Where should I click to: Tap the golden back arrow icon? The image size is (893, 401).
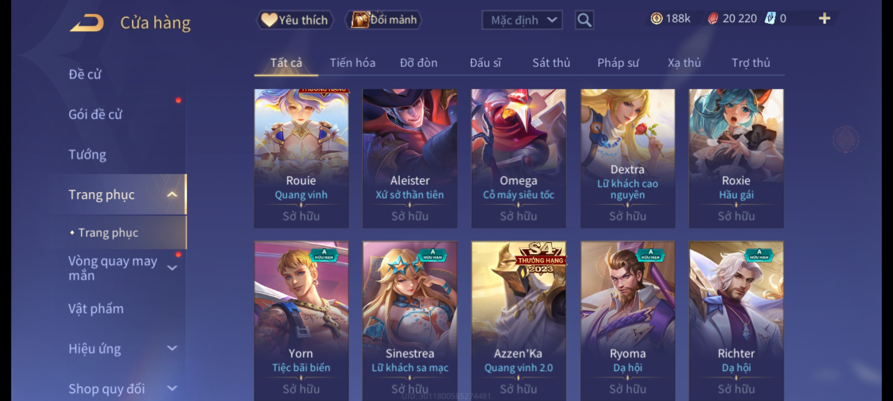coord(86,23)
